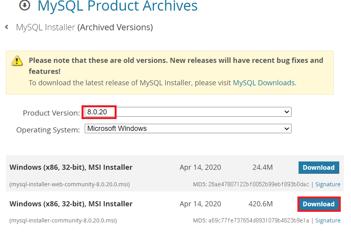This screenshot has height=235, width=351.
Task: Click the circled download arrow icon
Action: pyautogui.click(x=25, y=5)
